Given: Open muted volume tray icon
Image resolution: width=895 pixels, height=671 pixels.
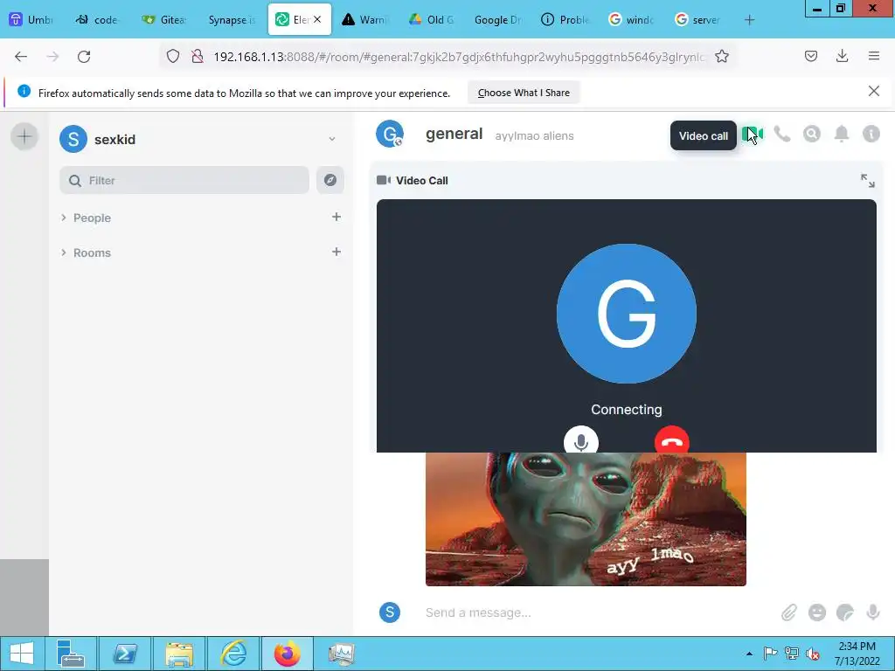Looking at the screenshot, I should click(813, 654).
